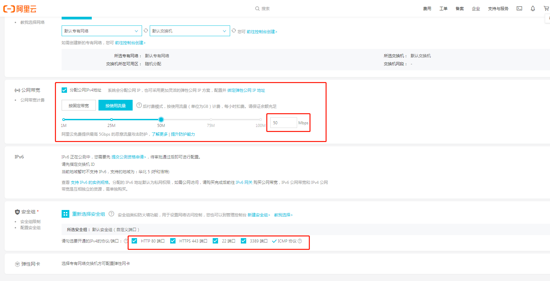Toggle the 3389 端口 checkbox
The width and height of the screenshot is (550, 281).
coord(244,241)
